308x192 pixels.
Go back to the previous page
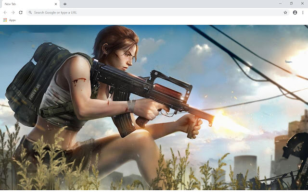(5, 12)
